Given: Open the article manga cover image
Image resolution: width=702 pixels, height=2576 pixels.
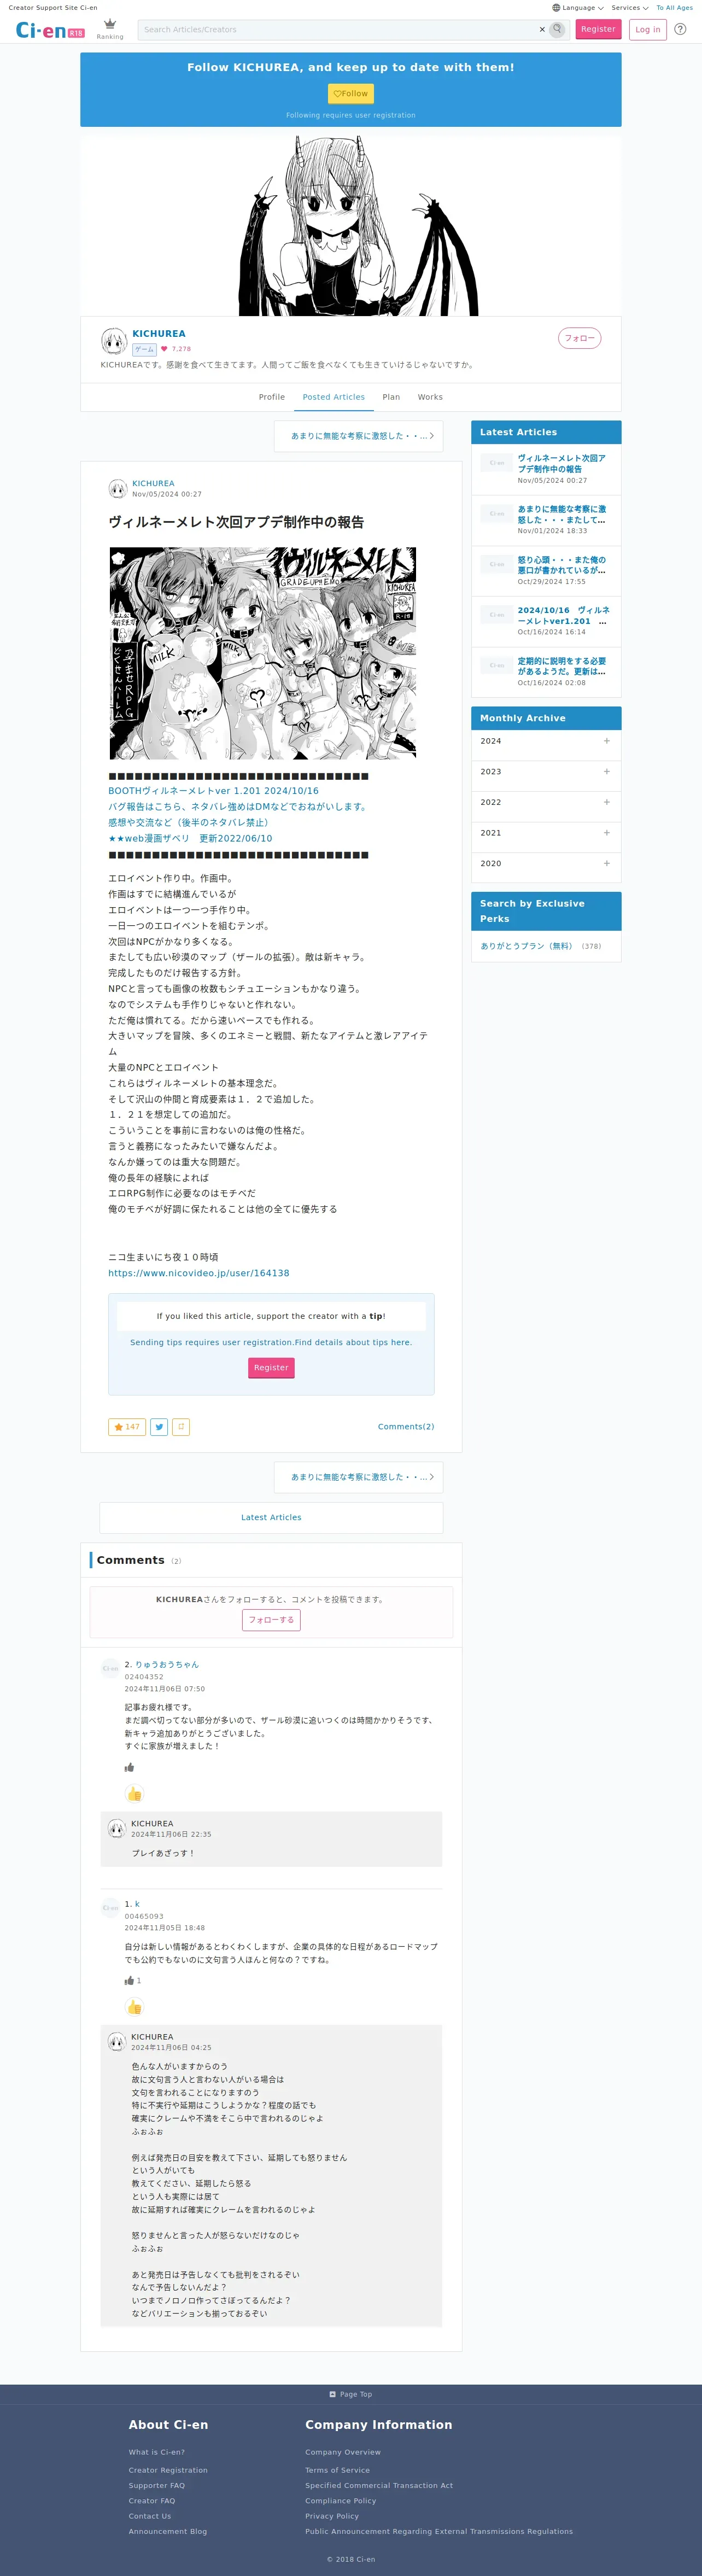Looking at the screenshot, I should (263, 653).
